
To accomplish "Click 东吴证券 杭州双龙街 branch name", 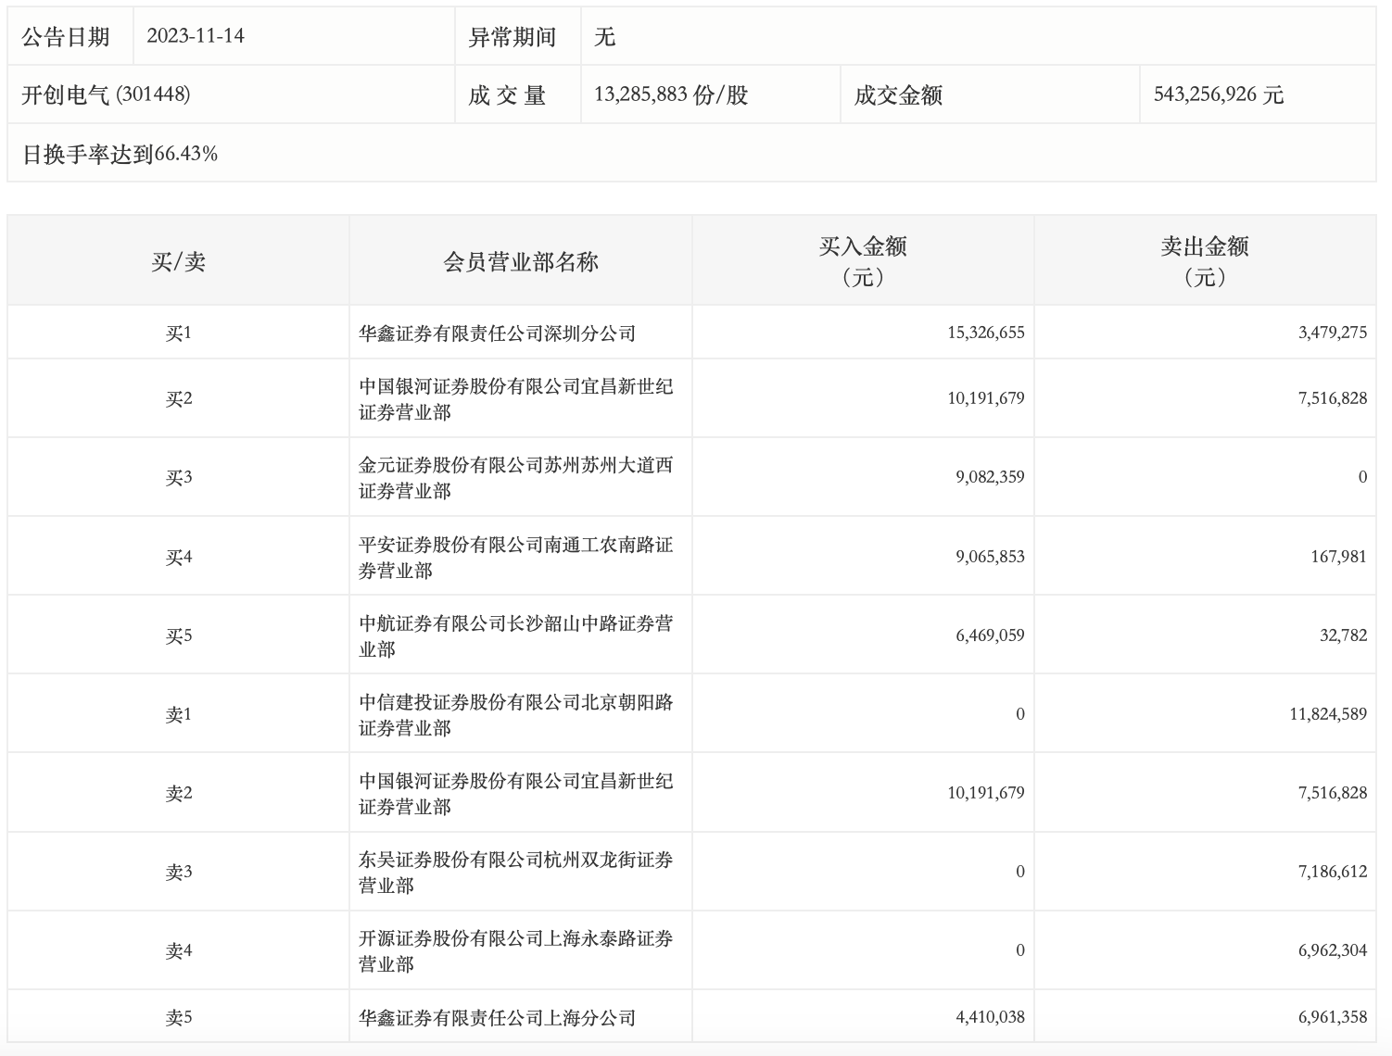I will pyautogui.click(x=516, y=873).
